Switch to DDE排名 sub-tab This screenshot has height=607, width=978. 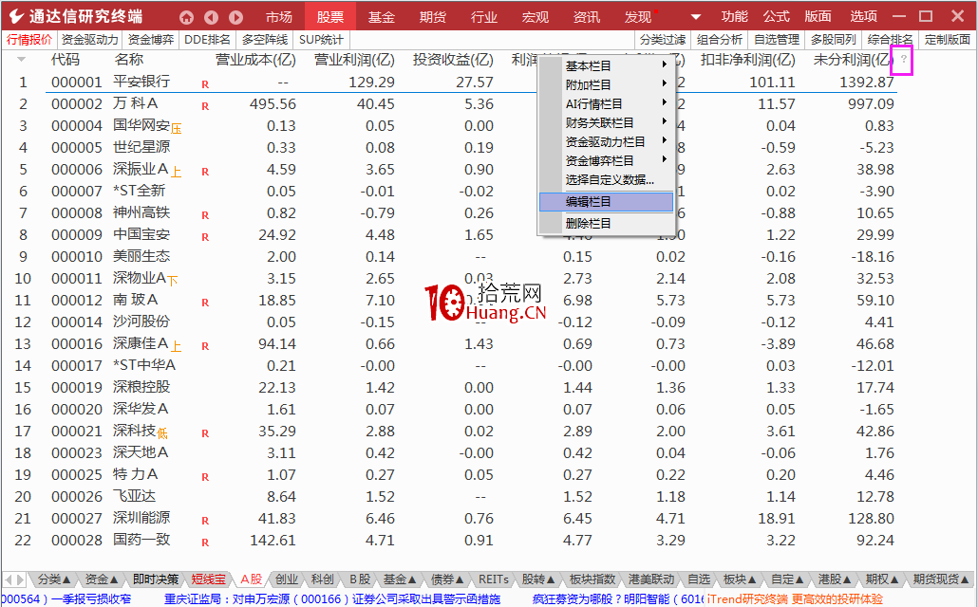coord(208,40)
